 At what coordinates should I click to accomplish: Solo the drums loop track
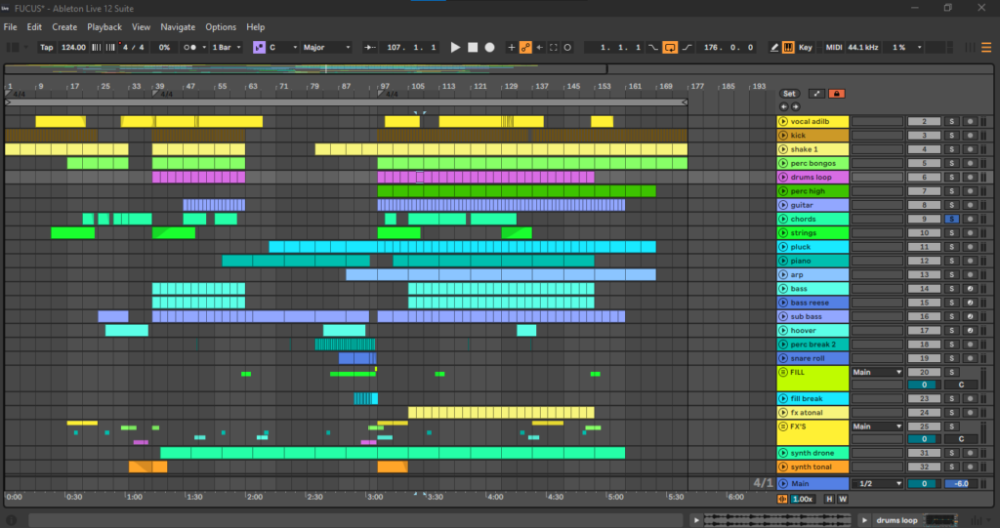pos(950,178)
